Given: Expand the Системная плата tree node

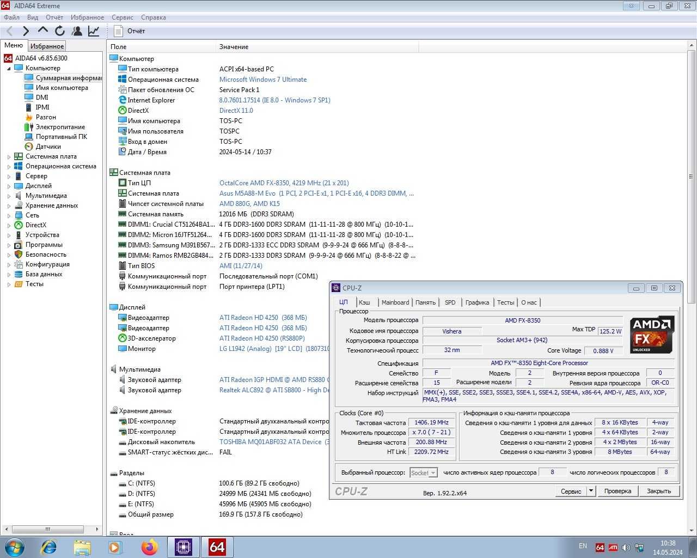Looking at the screenshot, I should [x=9, y=157].
